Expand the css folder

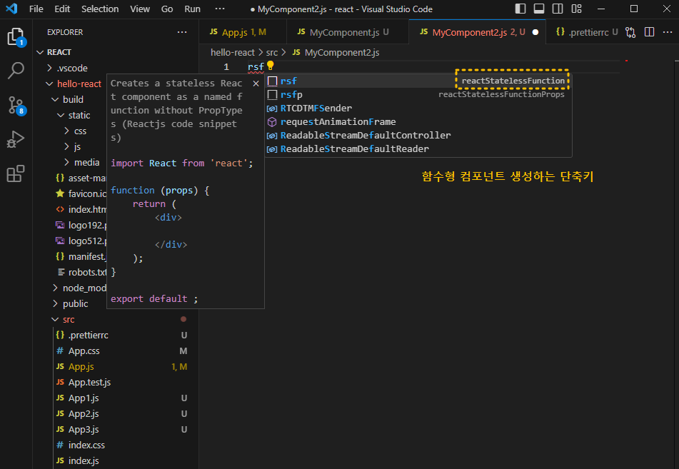71,131
